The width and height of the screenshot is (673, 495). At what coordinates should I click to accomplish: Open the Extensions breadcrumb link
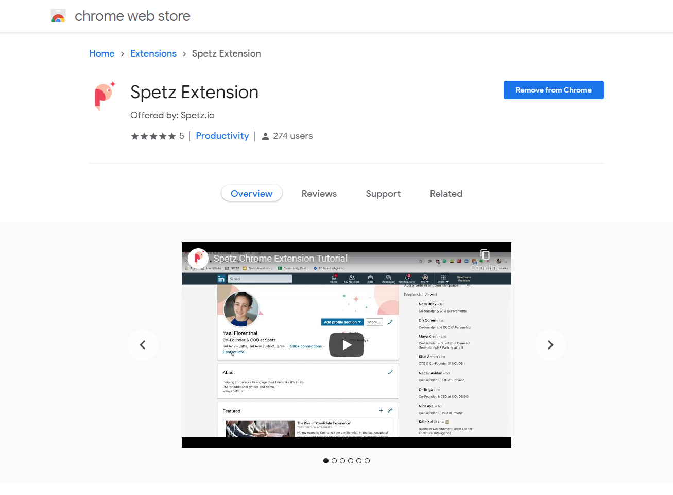coord(153,53)
